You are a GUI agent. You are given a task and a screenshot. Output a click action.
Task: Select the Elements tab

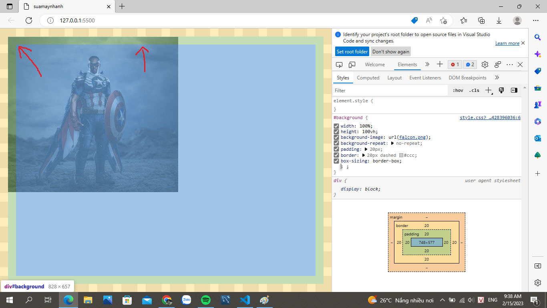click(x=407, y=65)
